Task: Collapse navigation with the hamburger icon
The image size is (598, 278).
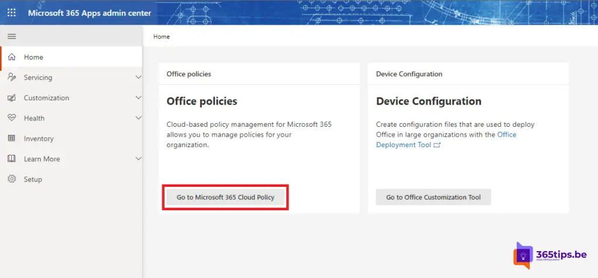Action: coord(12,37)
